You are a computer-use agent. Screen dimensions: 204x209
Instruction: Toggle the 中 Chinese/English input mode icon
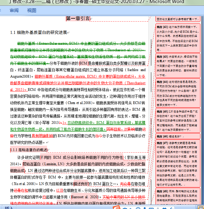coord(125,208)
